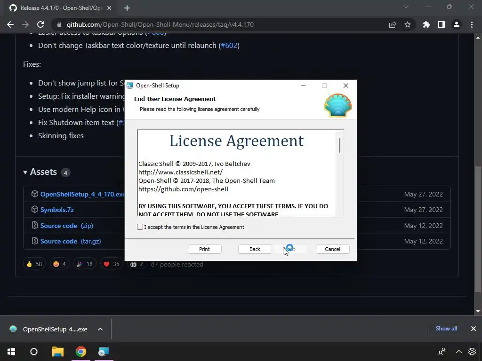This screenshot has height=361, width=482.
Task: Collapse the Assets section
Action: 40,172
